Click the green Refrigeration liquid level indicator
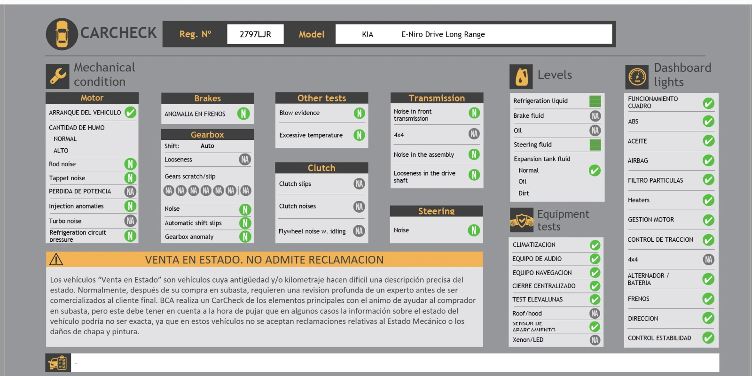The height and width of the screenshot is (376, 752). [595, 101]
